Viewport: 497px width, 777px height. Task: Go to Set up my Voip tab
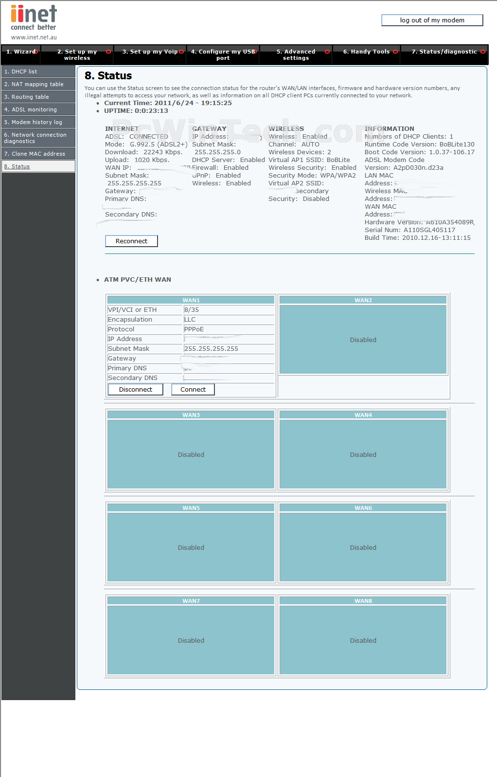[150, 52]
